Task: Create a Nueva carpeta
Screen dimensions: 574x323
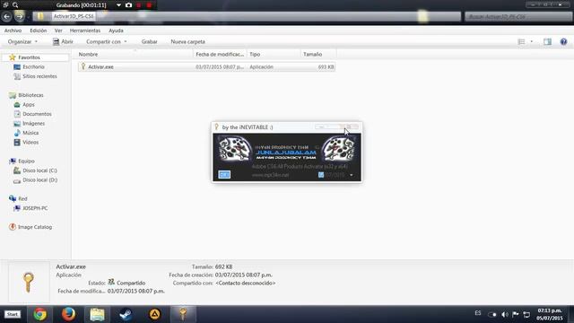Action: [x=187, y=42]
